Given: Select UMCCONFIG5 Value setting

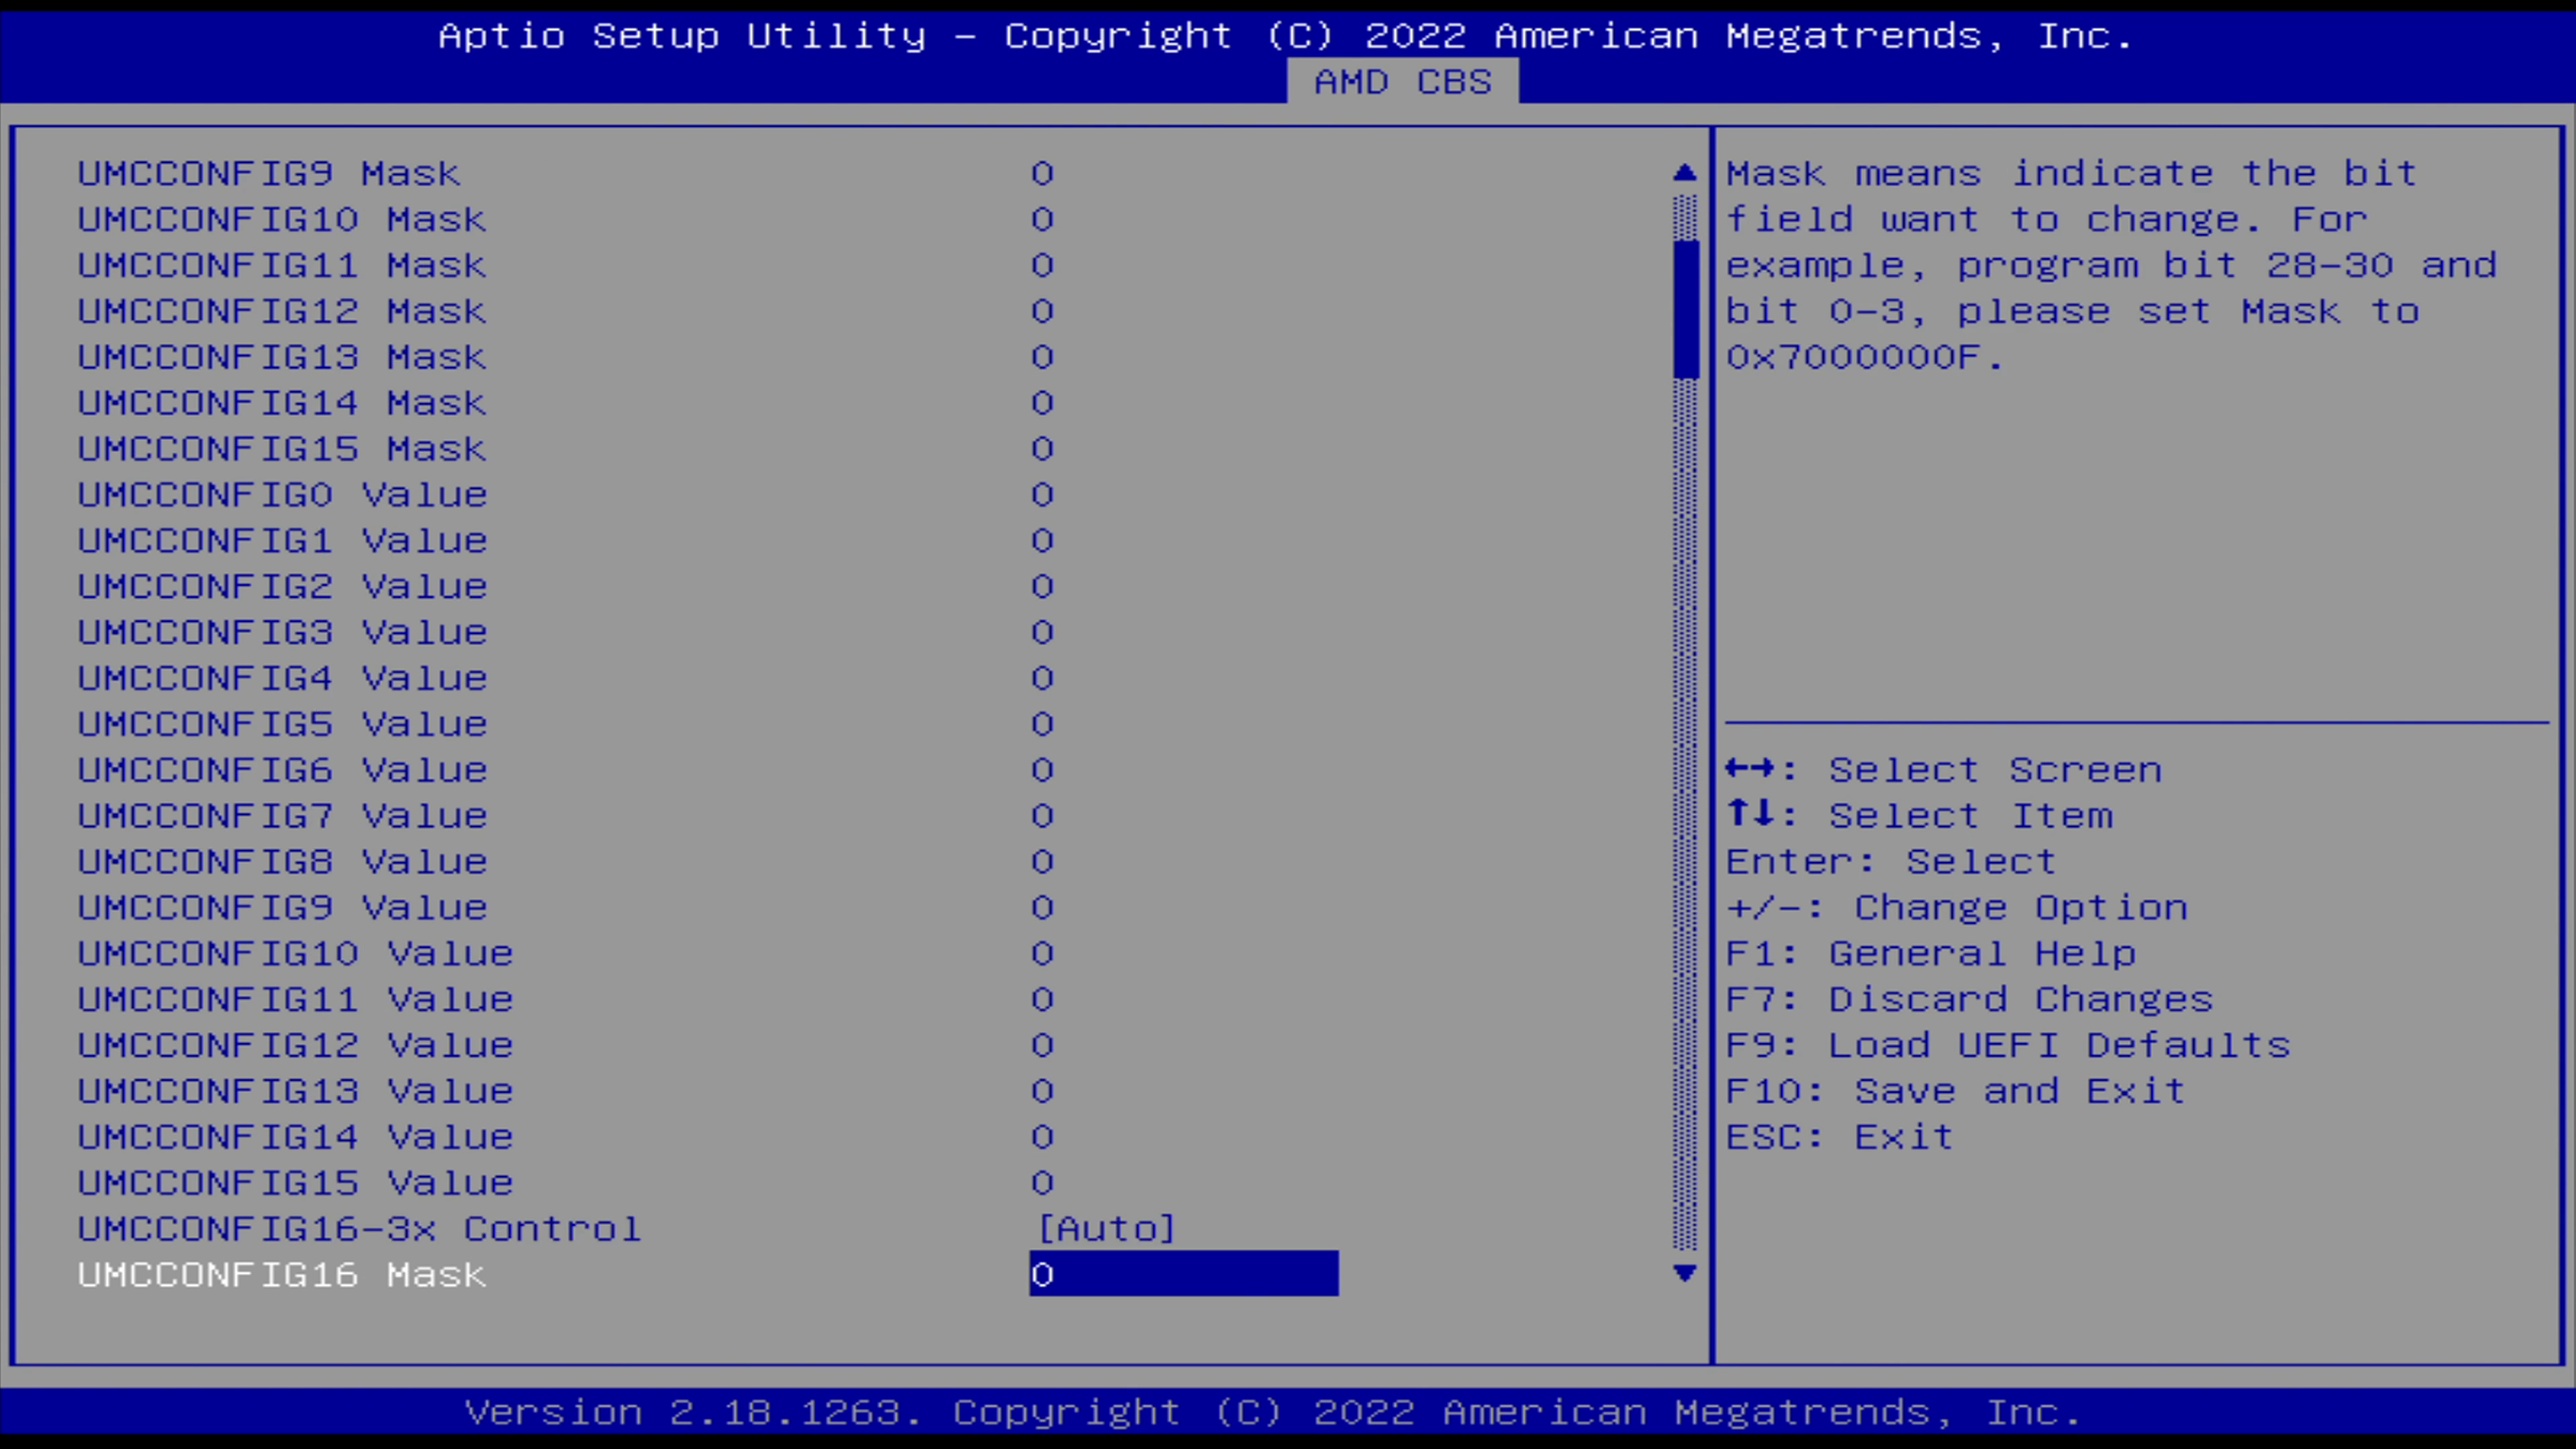Looking at the screenshot, I should tap(282, 724).
